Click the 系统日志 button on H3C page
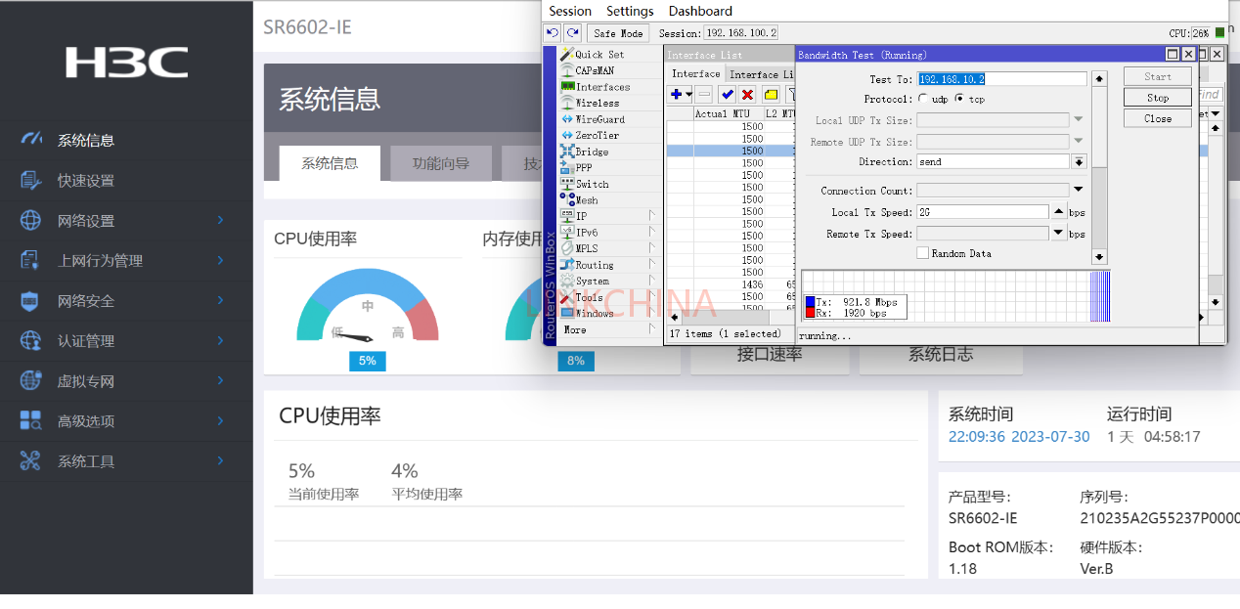This screenshot has width=1240, height=609. click(x=940, y=354)
